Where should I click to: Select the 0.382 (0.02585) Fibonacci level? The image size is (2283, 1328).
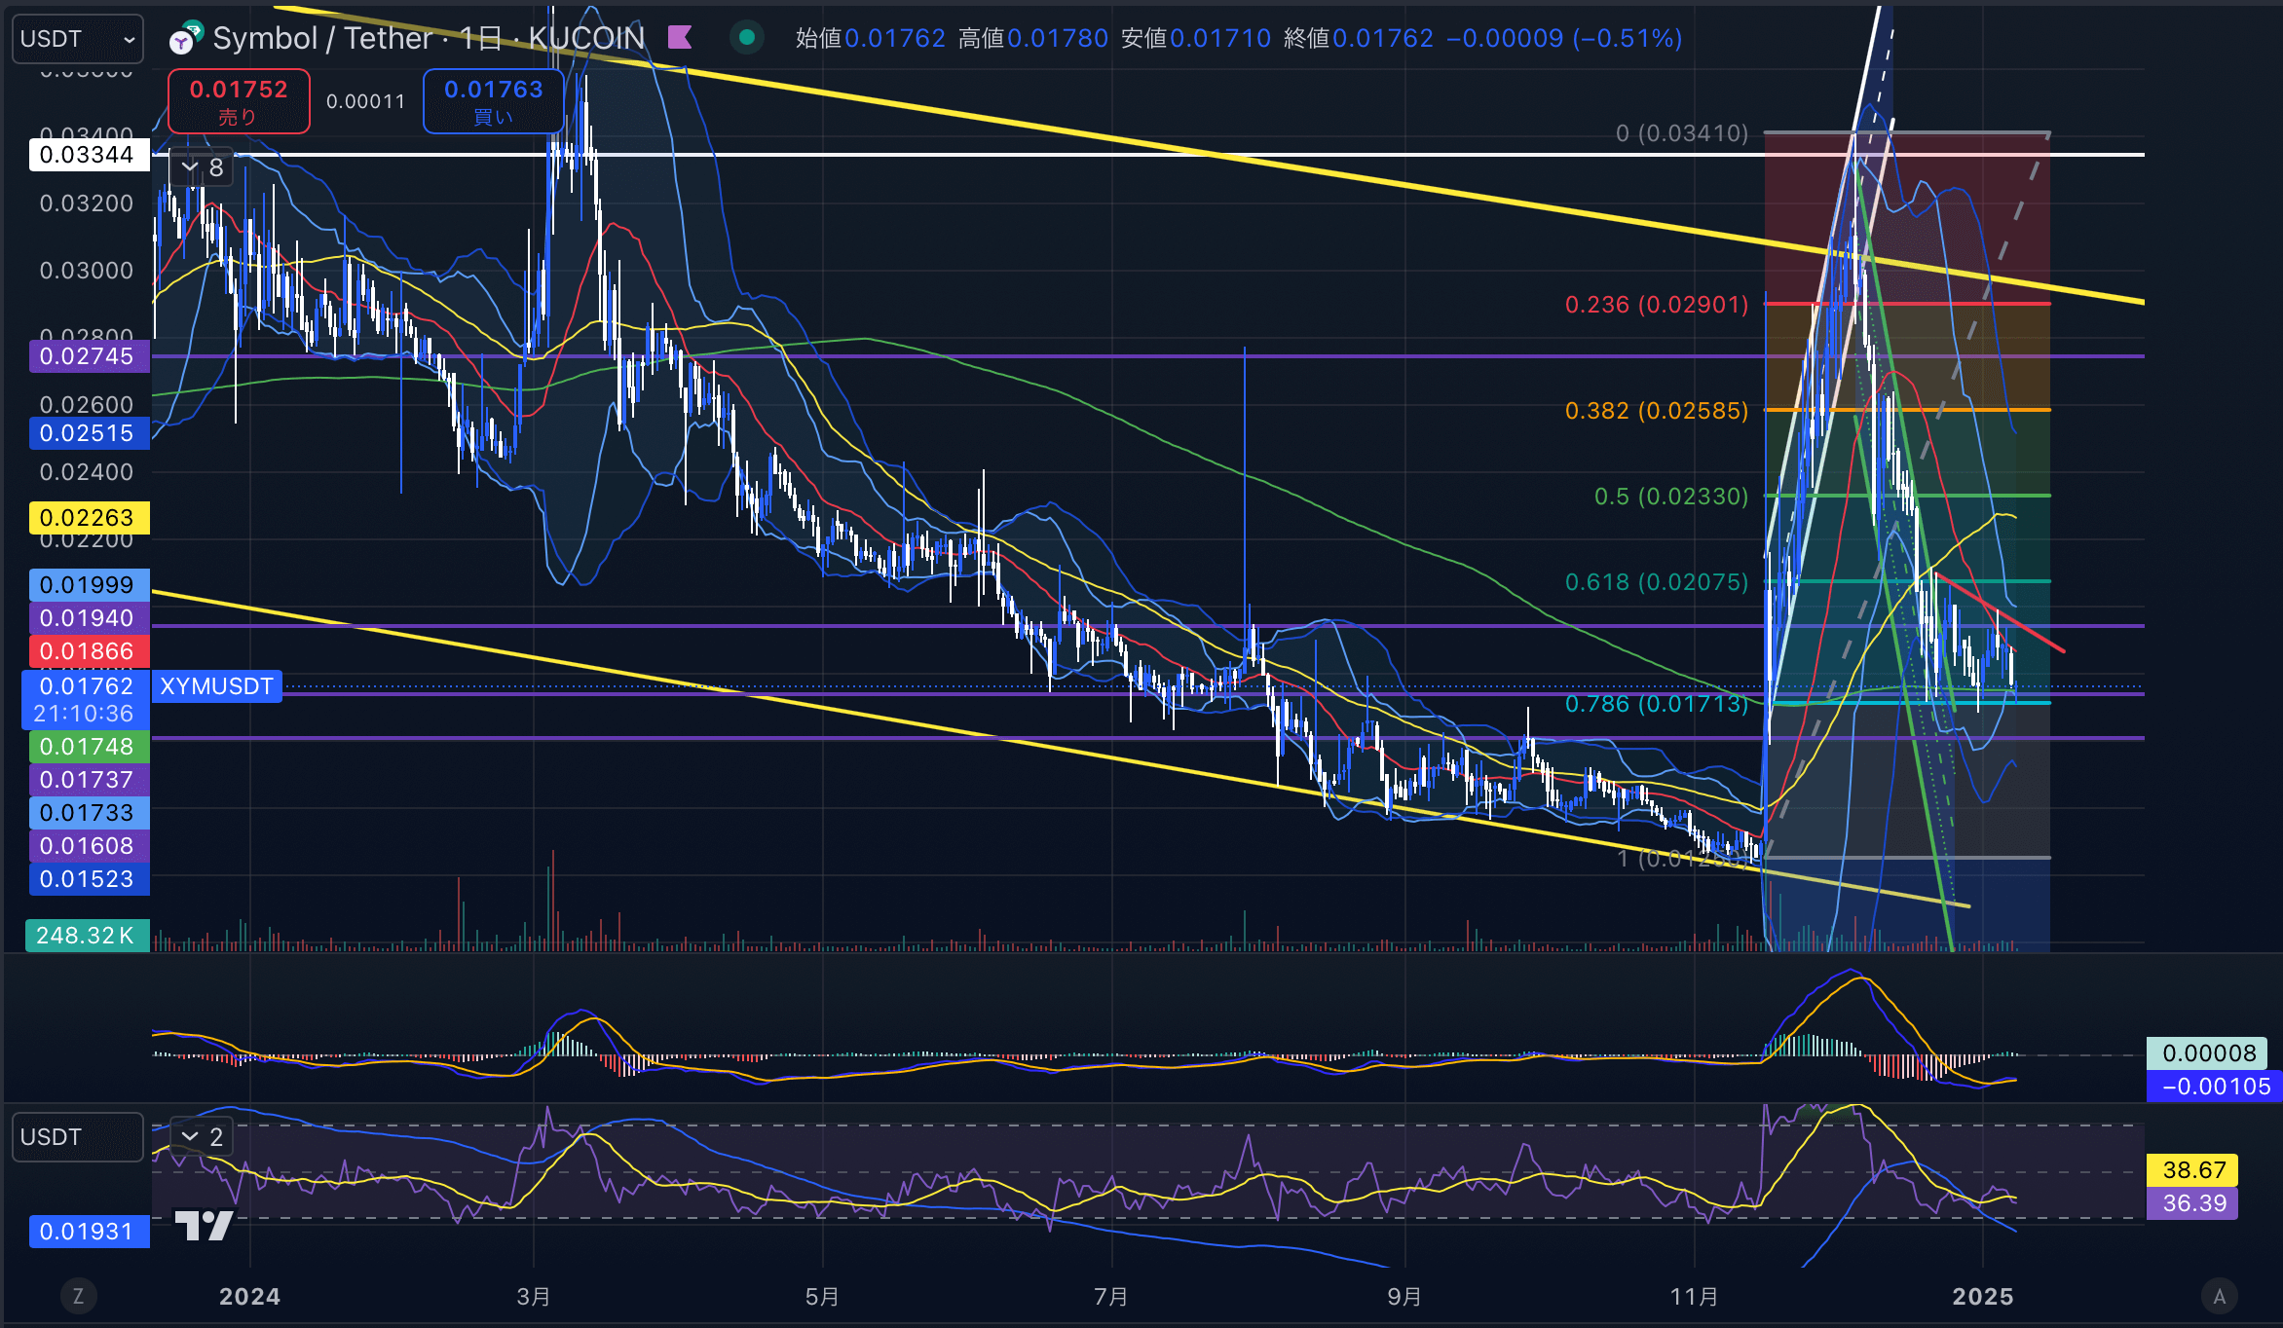[1656, 411]
